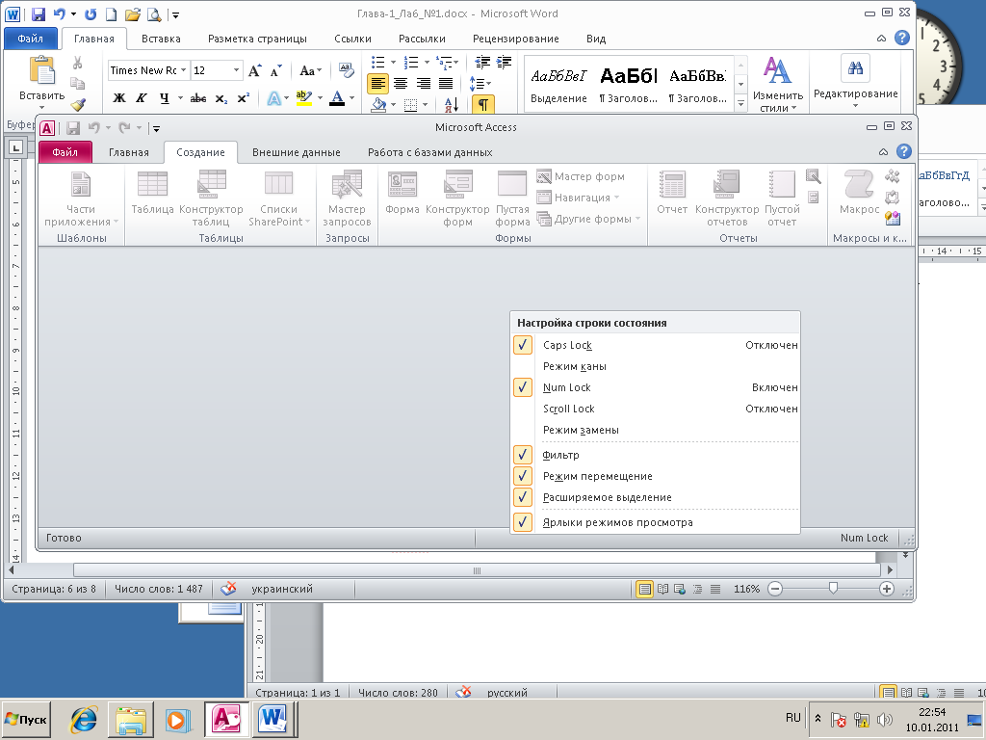Open Access Help question mark icon
The image size is (986, 740).
903,151
